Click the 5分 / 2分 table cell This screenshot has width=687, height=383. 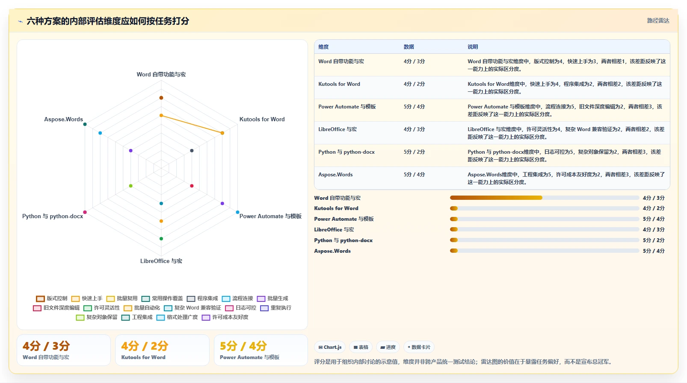pos(414,152)
